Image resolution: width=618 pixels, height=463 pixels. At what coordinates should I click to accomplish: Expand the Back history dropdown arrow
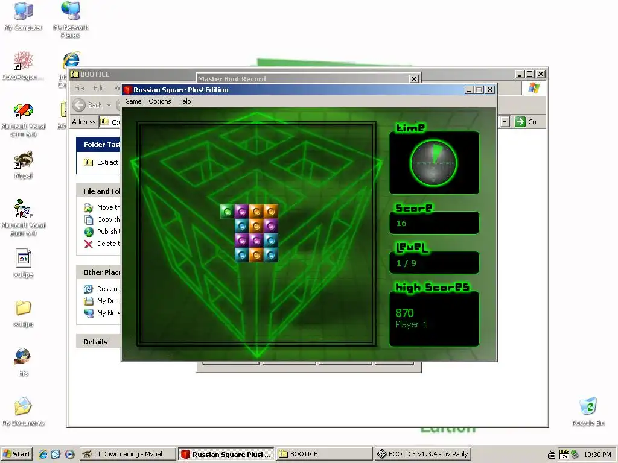coord(109,105)
